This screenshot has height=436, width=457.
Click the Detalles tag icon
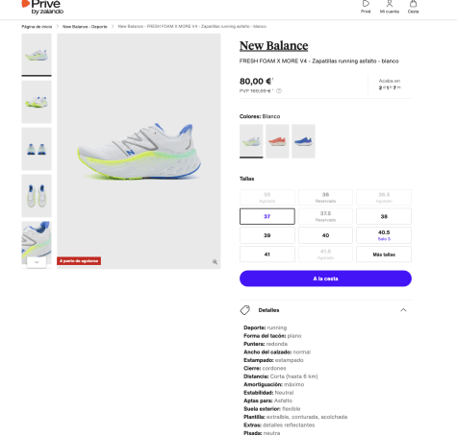(245, 310)
